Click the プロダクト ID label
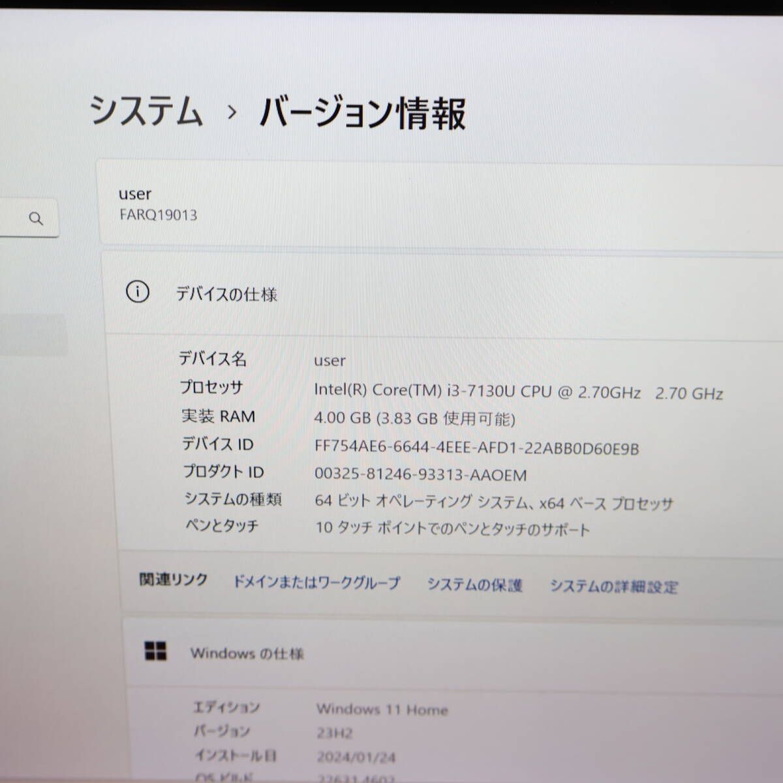Screen dimensions: 783x783 (223, 471)
